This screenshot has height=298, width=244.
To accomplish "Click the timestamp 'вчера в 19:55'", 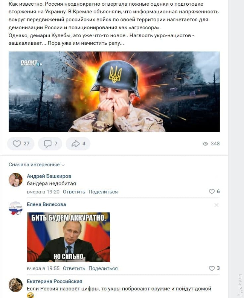I will pos(43,268).
